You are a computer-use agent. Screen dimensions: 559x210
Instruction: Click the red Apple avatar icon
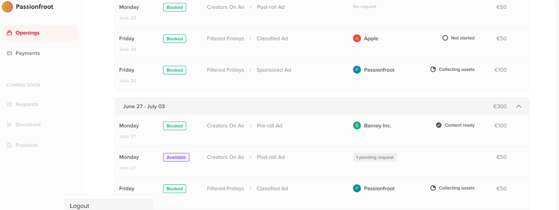pos(357,39)
